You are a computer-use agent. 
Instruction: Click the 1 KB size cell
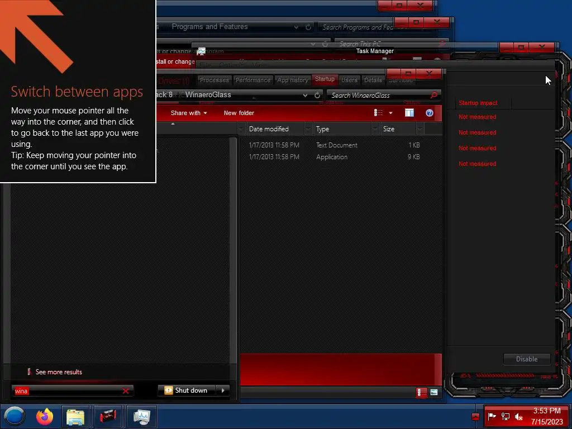point(414,145)
